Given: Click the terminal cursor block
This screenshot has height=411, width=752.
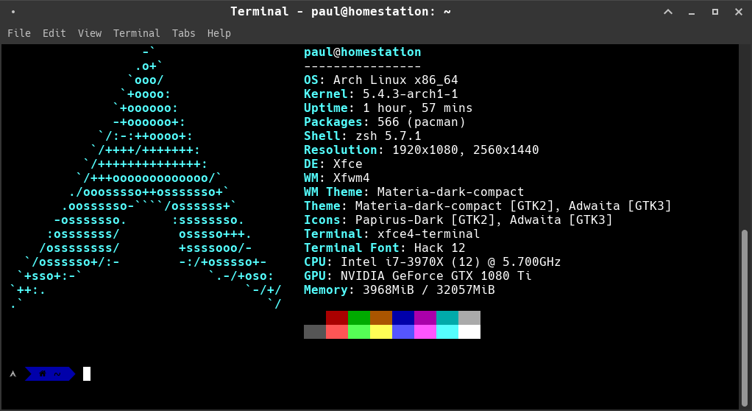Looking at the screenshot, I should click(x=87, y=373).
